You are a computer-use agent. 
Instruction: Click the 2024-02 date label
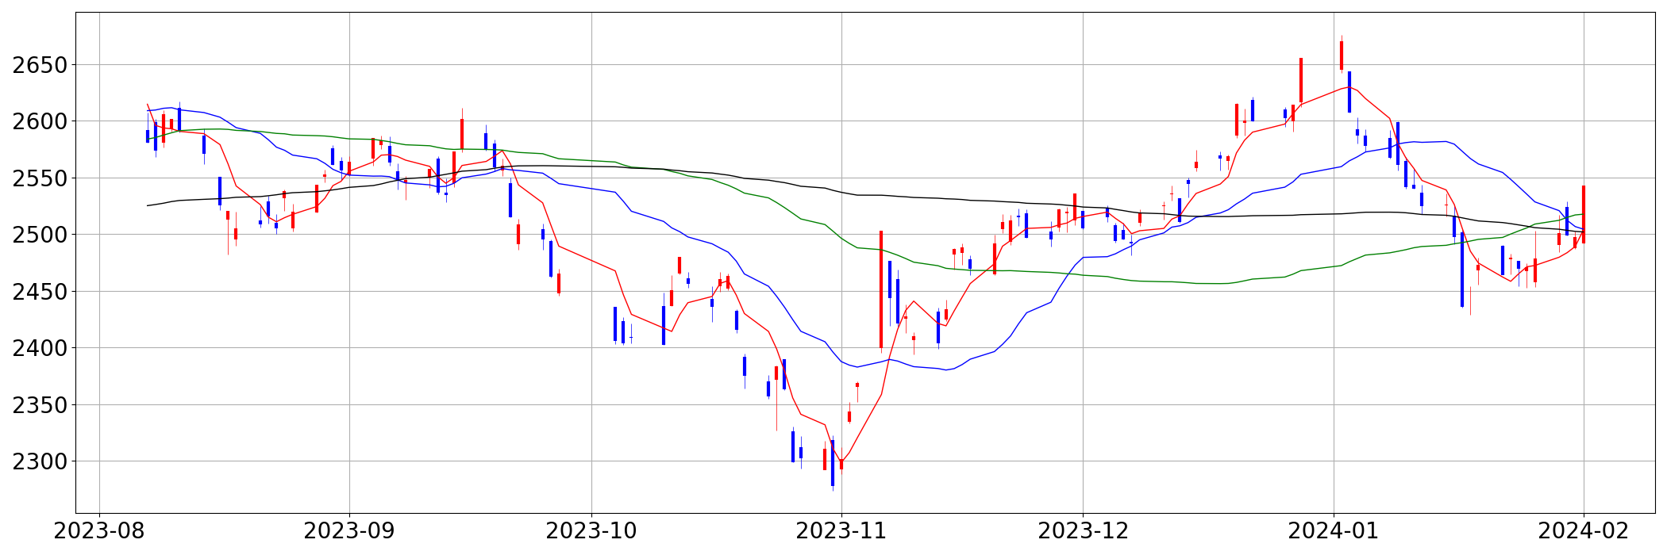[x=1584, y=532]
